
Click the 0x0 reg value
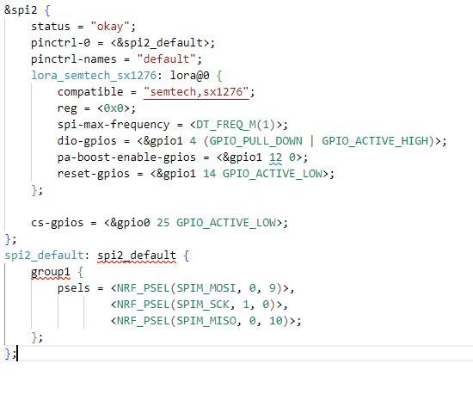tap(114, 108)
